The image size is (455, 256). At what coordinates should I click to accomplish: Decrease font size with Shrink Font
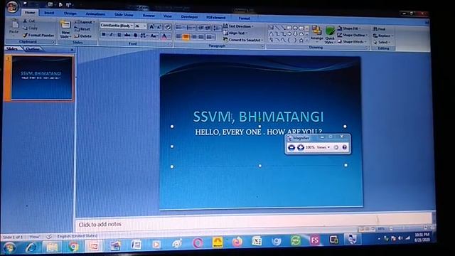[x=159, y=27]
